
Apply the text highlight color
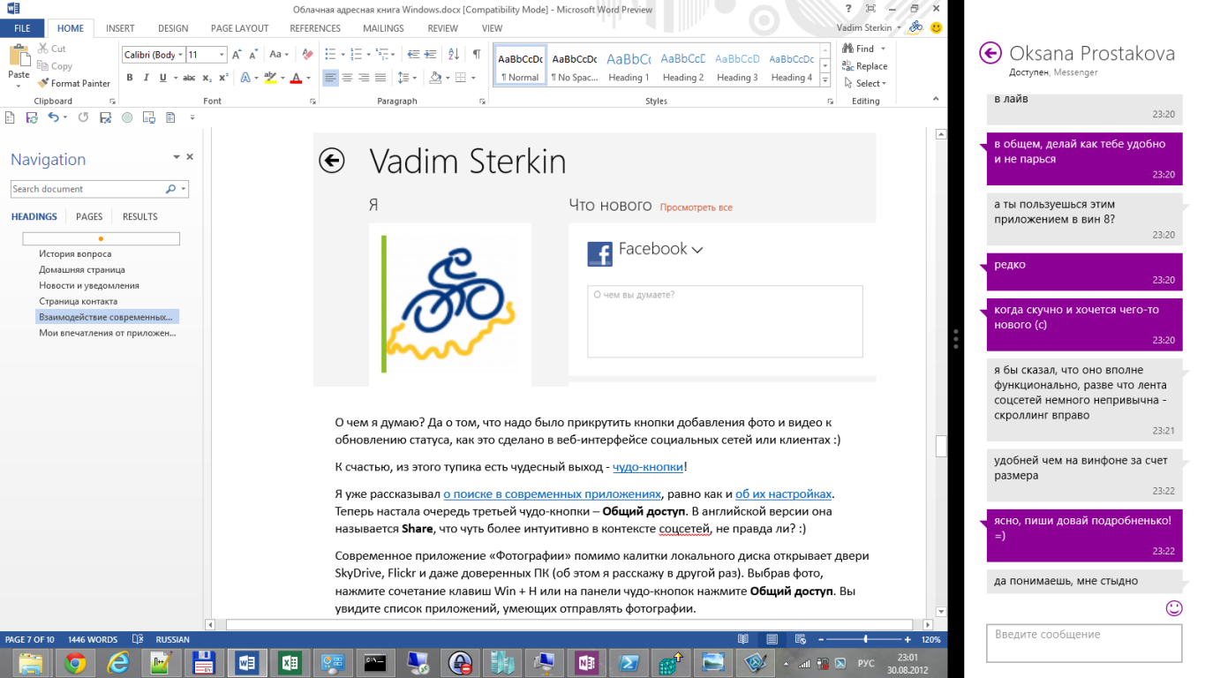click(x=271, y=78)
